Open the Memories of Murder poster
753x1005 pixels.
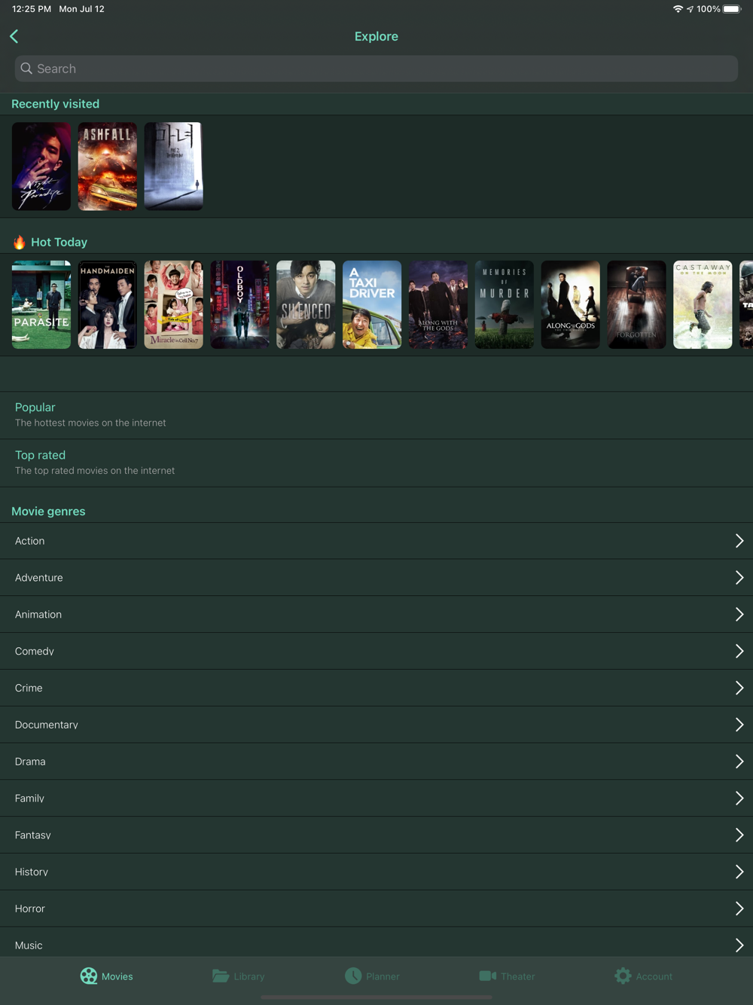coord(505,304)
